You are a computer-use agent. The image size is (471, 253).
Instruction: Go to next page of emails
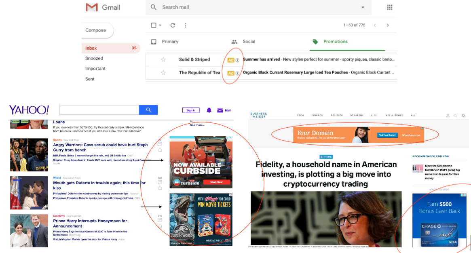click(388, 25)
